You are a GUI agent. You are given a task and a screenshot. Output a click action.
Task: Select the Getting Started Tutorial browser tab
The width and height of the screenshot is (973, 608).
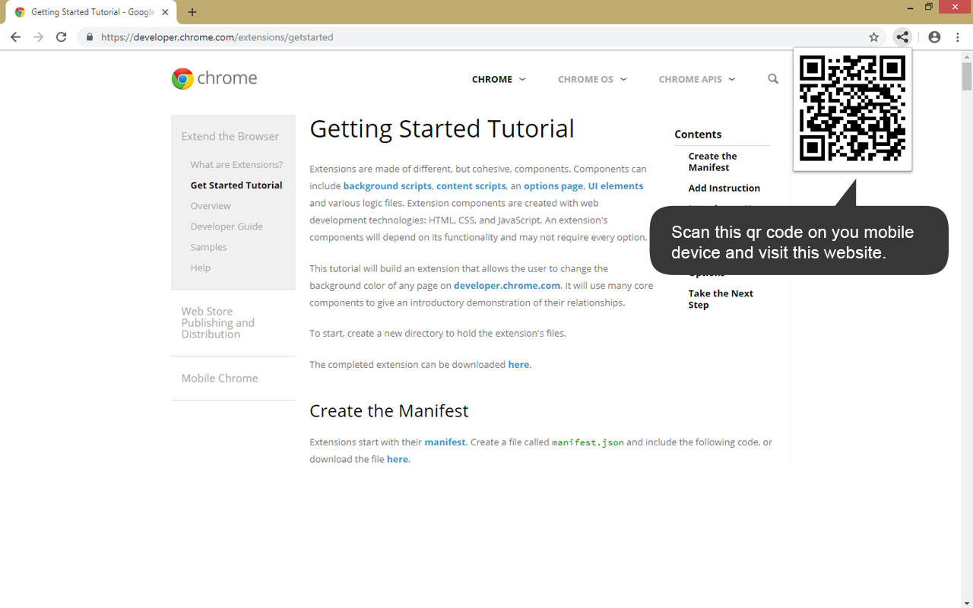click(90, 12)
